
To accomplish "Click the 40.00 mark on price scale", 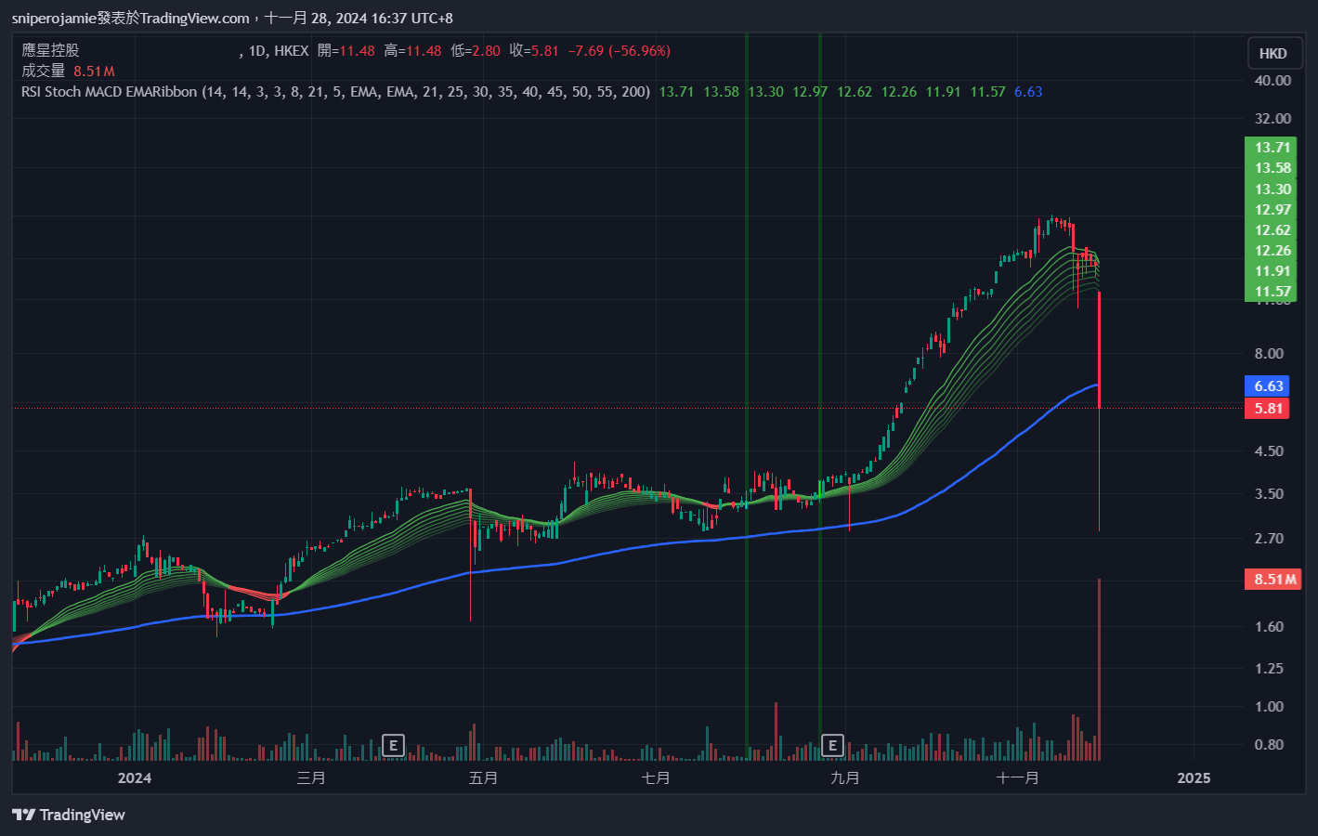I will click(x=1272, y=81).
